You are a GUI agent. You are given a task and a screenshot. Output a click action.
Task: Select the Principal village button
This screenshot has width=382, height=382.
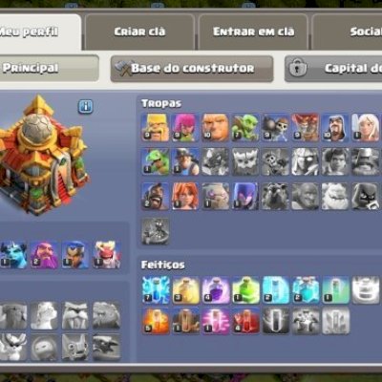50,68
